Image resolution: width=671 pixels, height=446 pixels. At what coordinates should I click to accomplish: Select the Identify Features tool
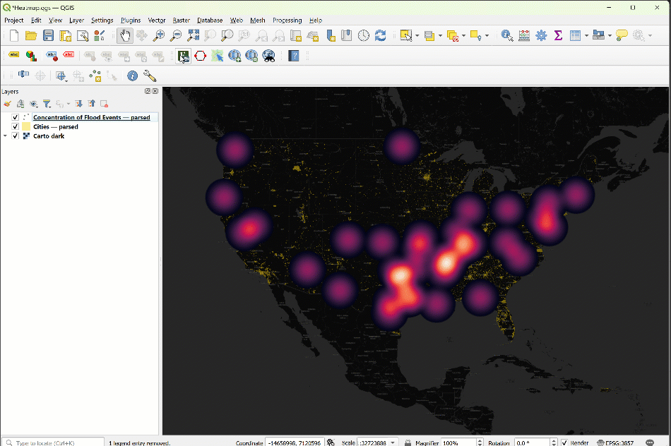pos(507,35)
